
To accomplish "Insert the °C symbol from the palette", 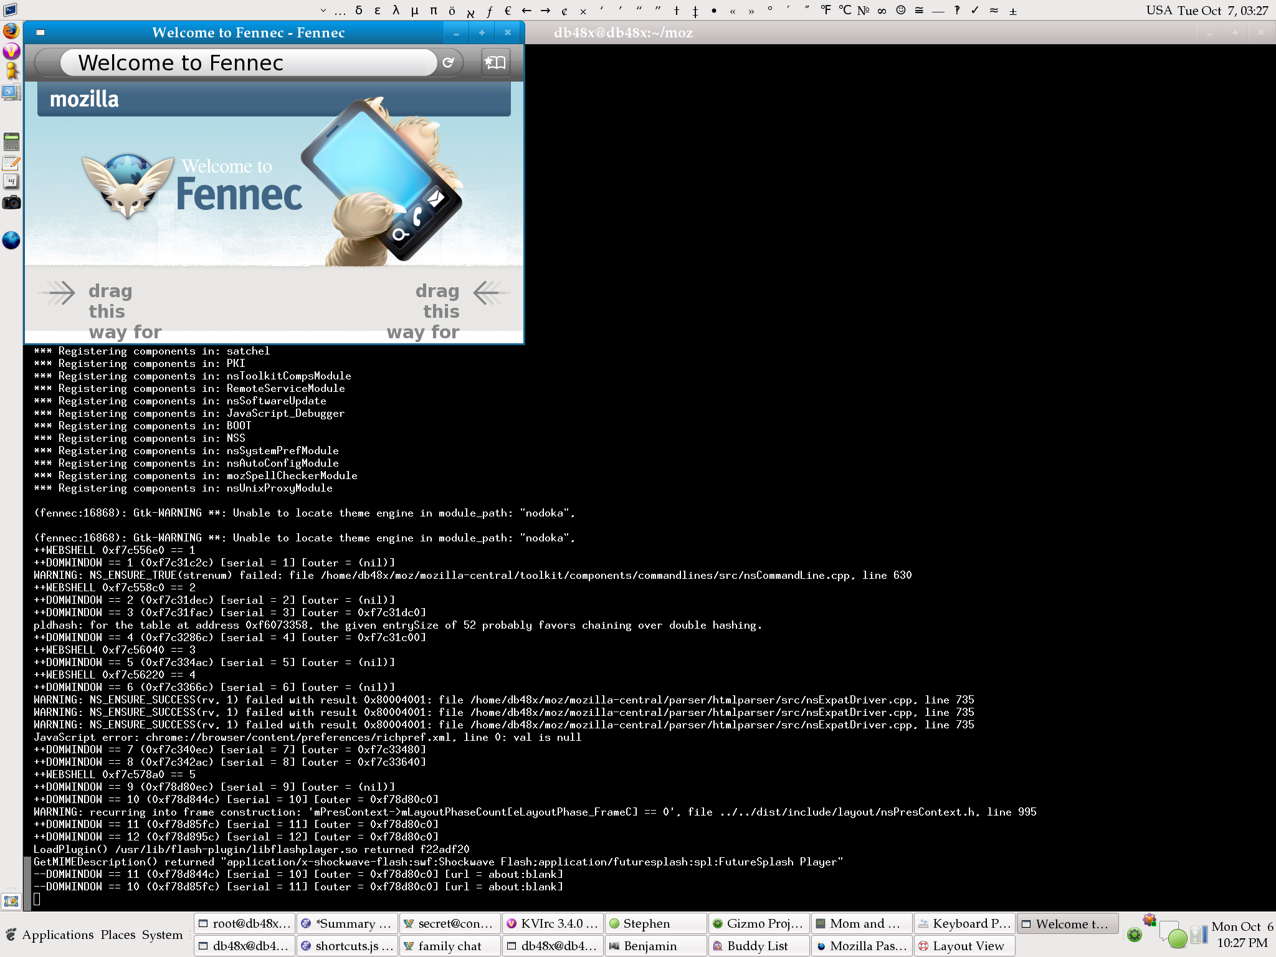I will 845,11.
